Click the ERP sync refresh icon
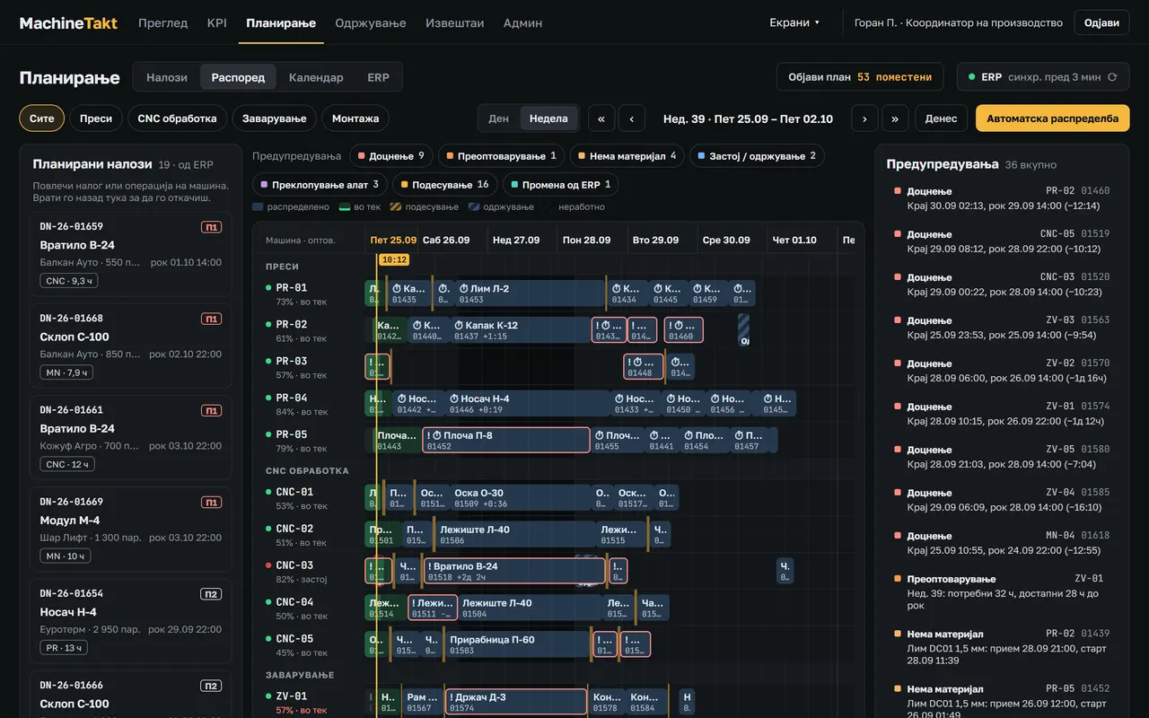Image resolution: width=1149 pixels, height=718 pixels. coord(1112,77)
